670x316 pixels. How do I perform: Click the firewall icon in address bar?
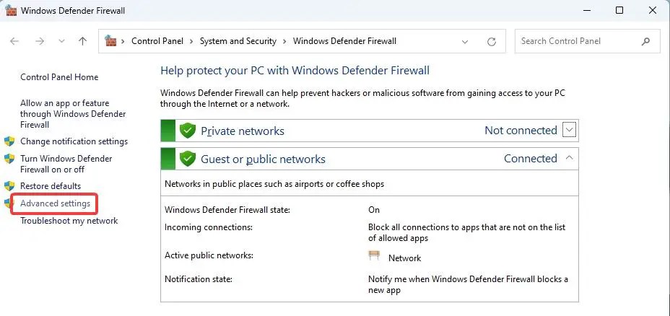click(x=110, y=41)
